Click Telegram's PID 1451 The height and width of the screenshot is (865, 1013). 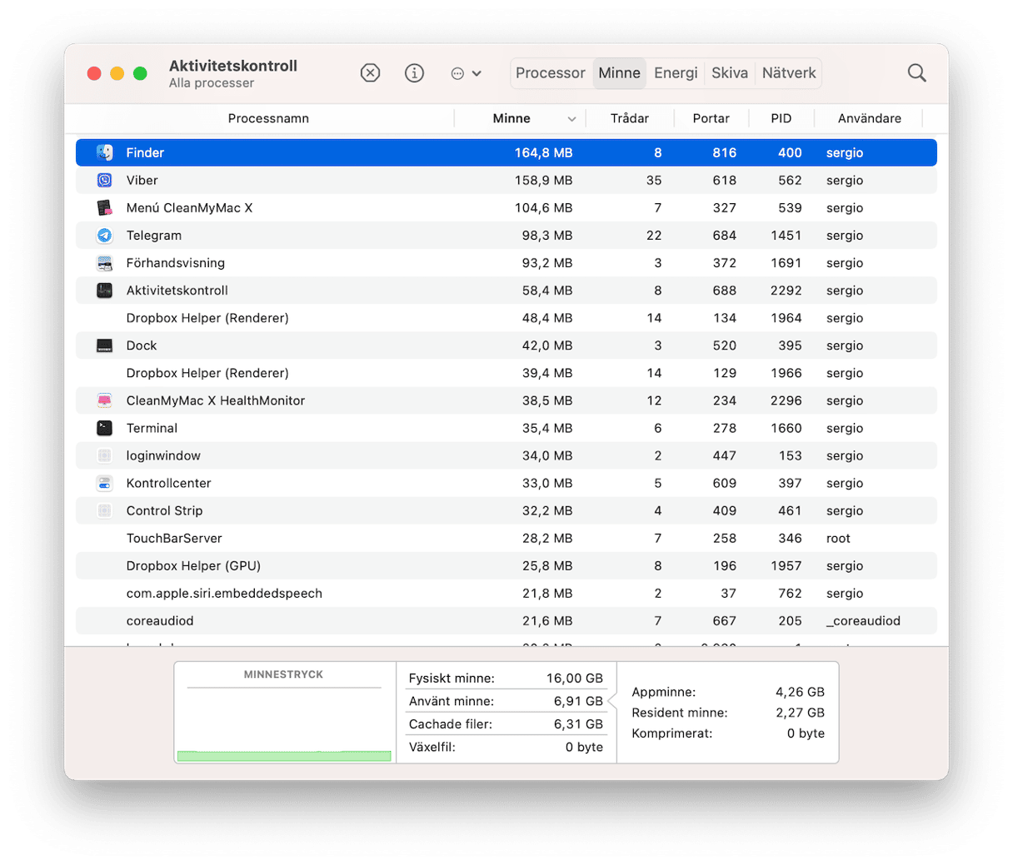pyautogui.click(x=786, y=235)
